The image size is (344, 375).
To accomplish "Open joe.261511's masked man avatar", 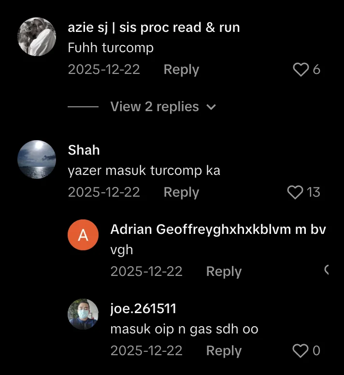I will 83,314.
